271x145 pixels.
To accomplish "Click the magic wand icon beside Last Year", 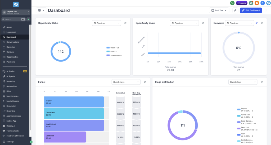I will pos(235,10).
